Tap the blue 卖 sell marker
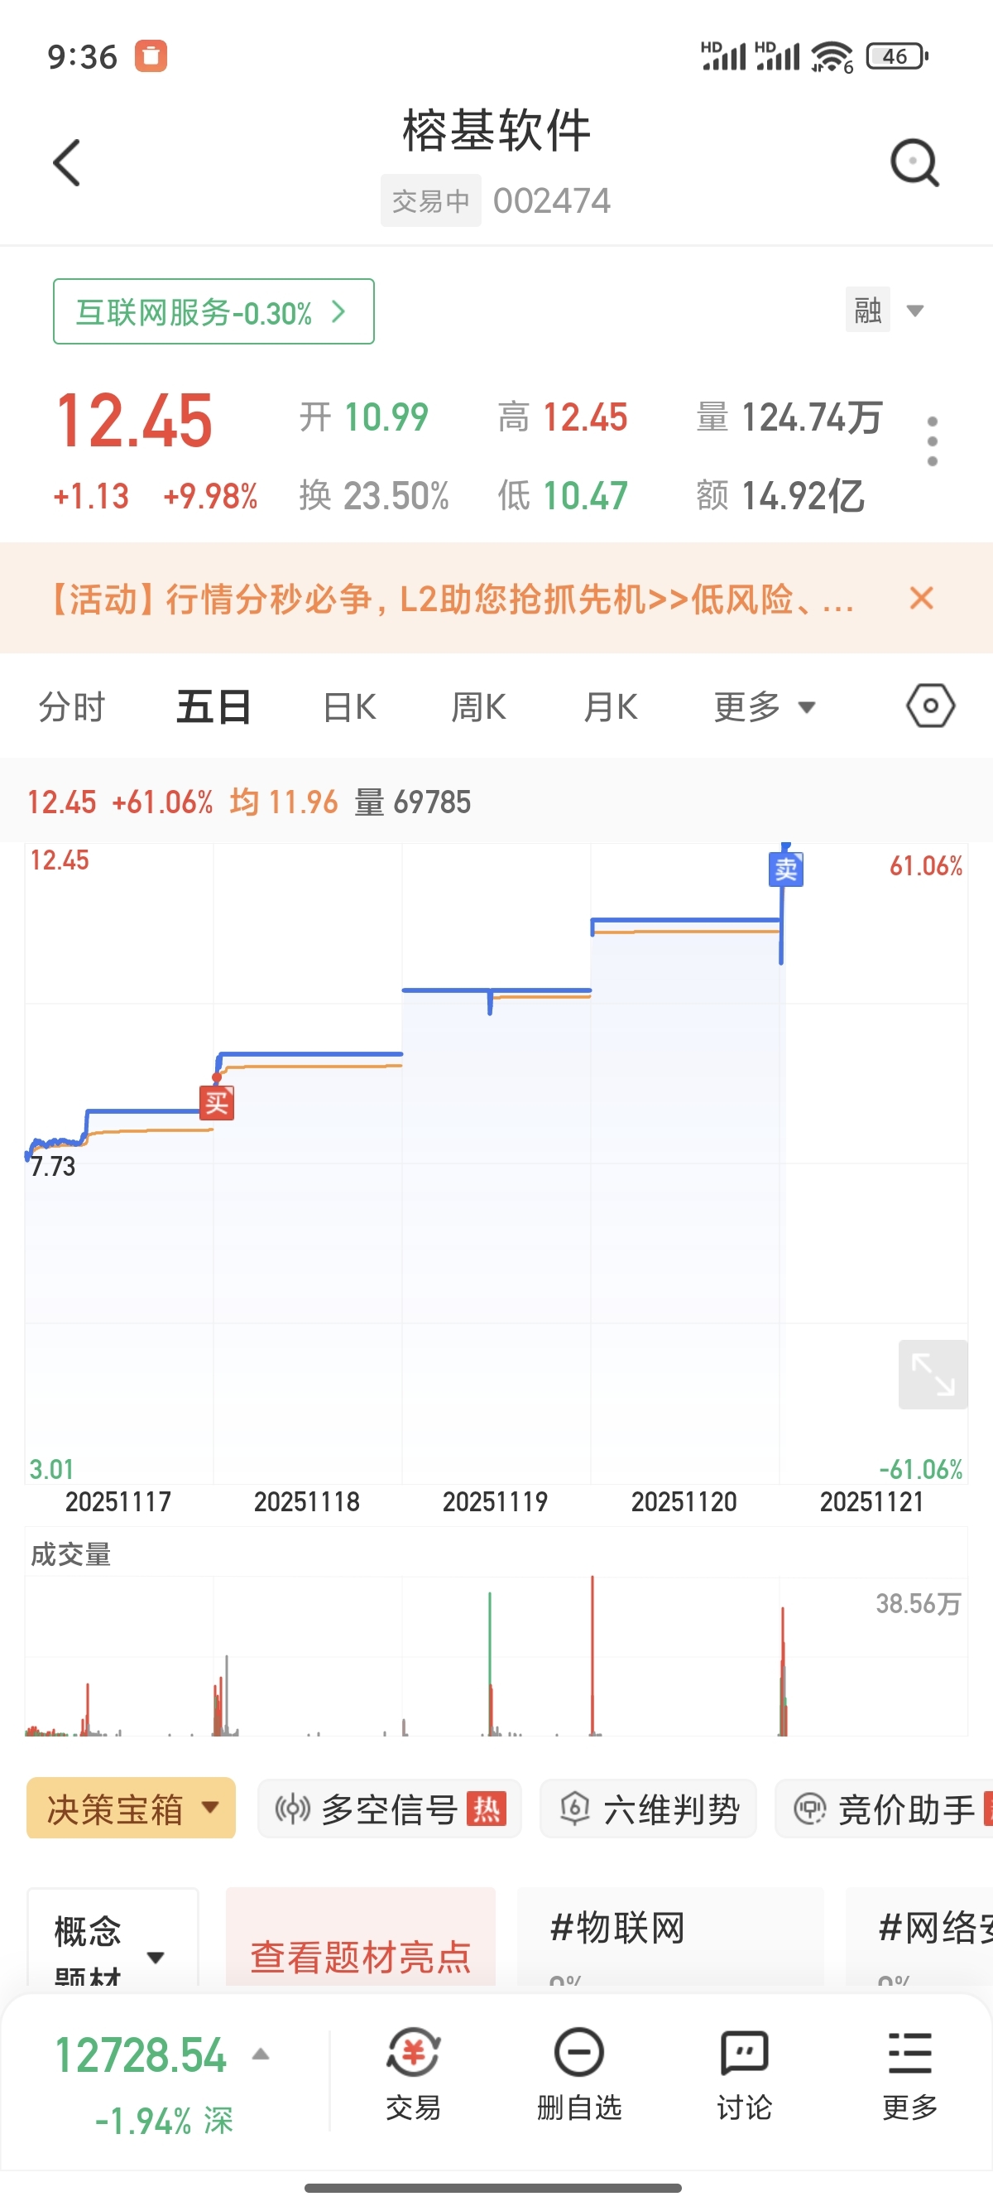This screenshot has width=993, height=2211. click(785, 869)
